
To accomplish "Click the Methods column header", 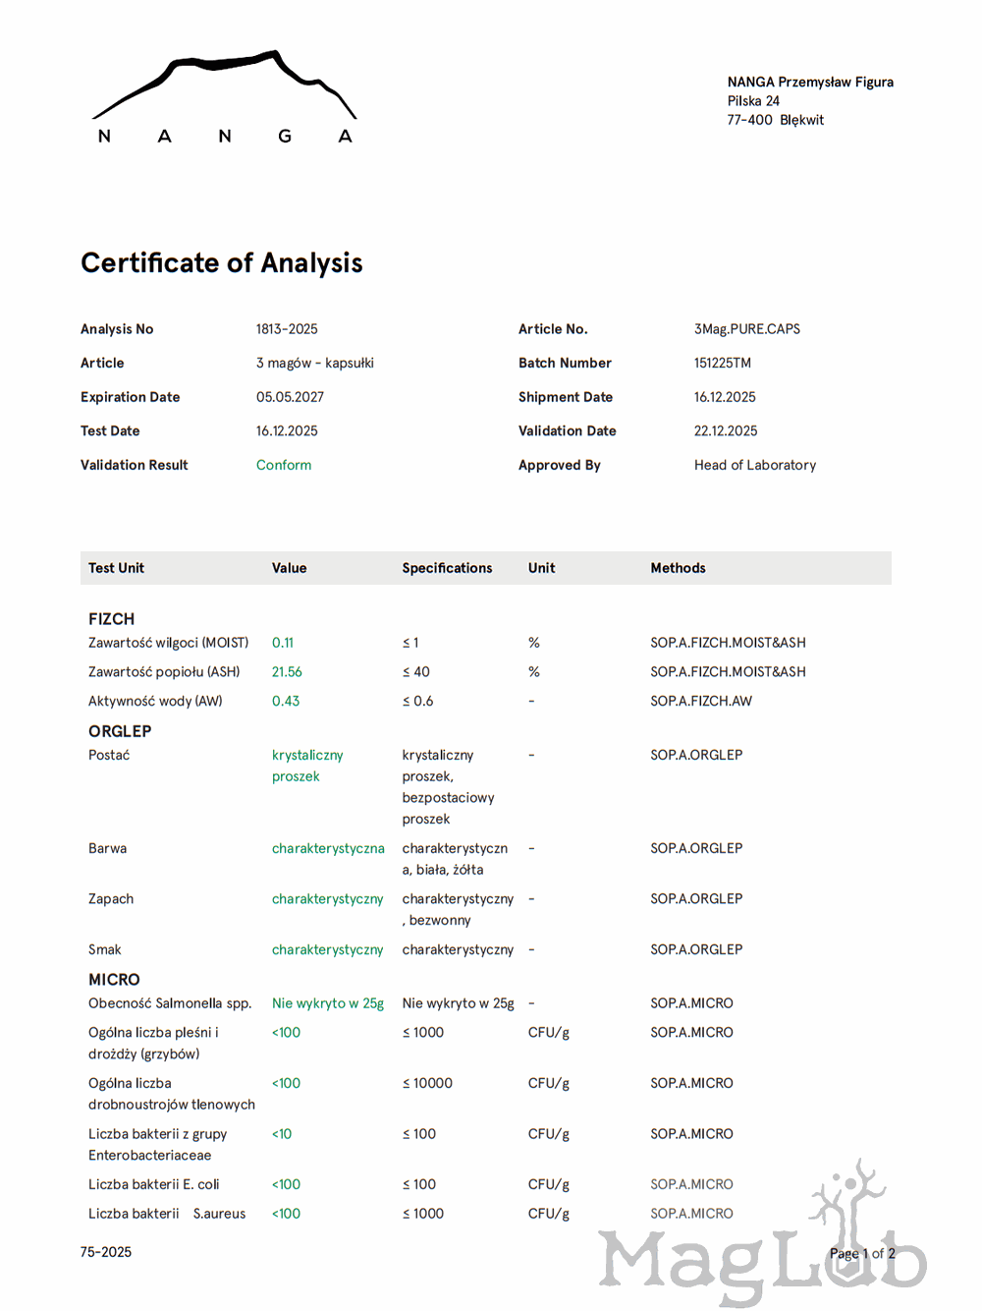I will pyautogui.click(x=678, y=568).
